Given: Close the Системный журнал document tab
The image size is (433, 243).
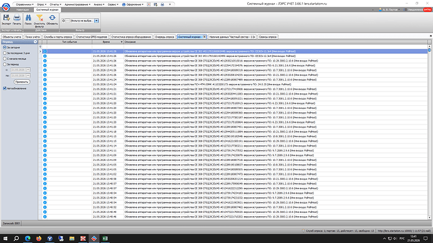Looking at the screenshot, I should [205, 37].
